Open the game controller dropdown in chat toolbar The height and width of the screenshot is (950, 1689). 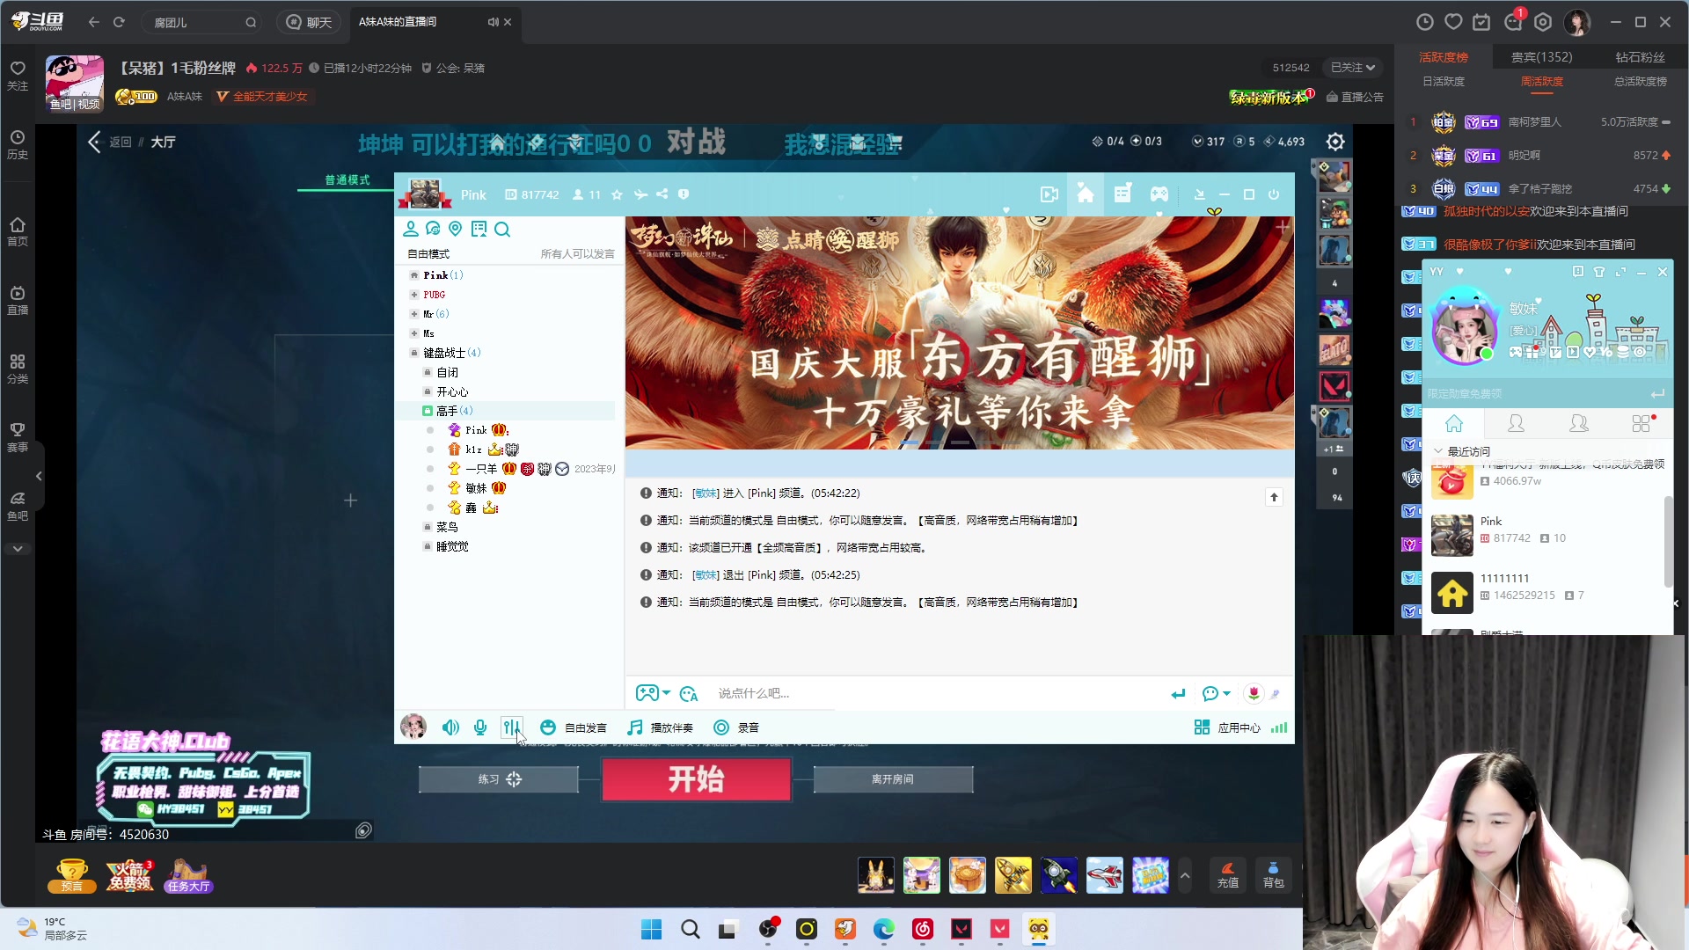(653, 693)
